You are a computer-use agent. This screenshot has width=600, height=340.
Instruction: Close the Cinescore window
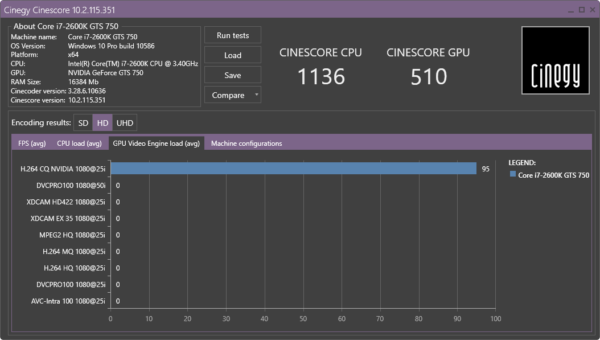click(593, 10)
